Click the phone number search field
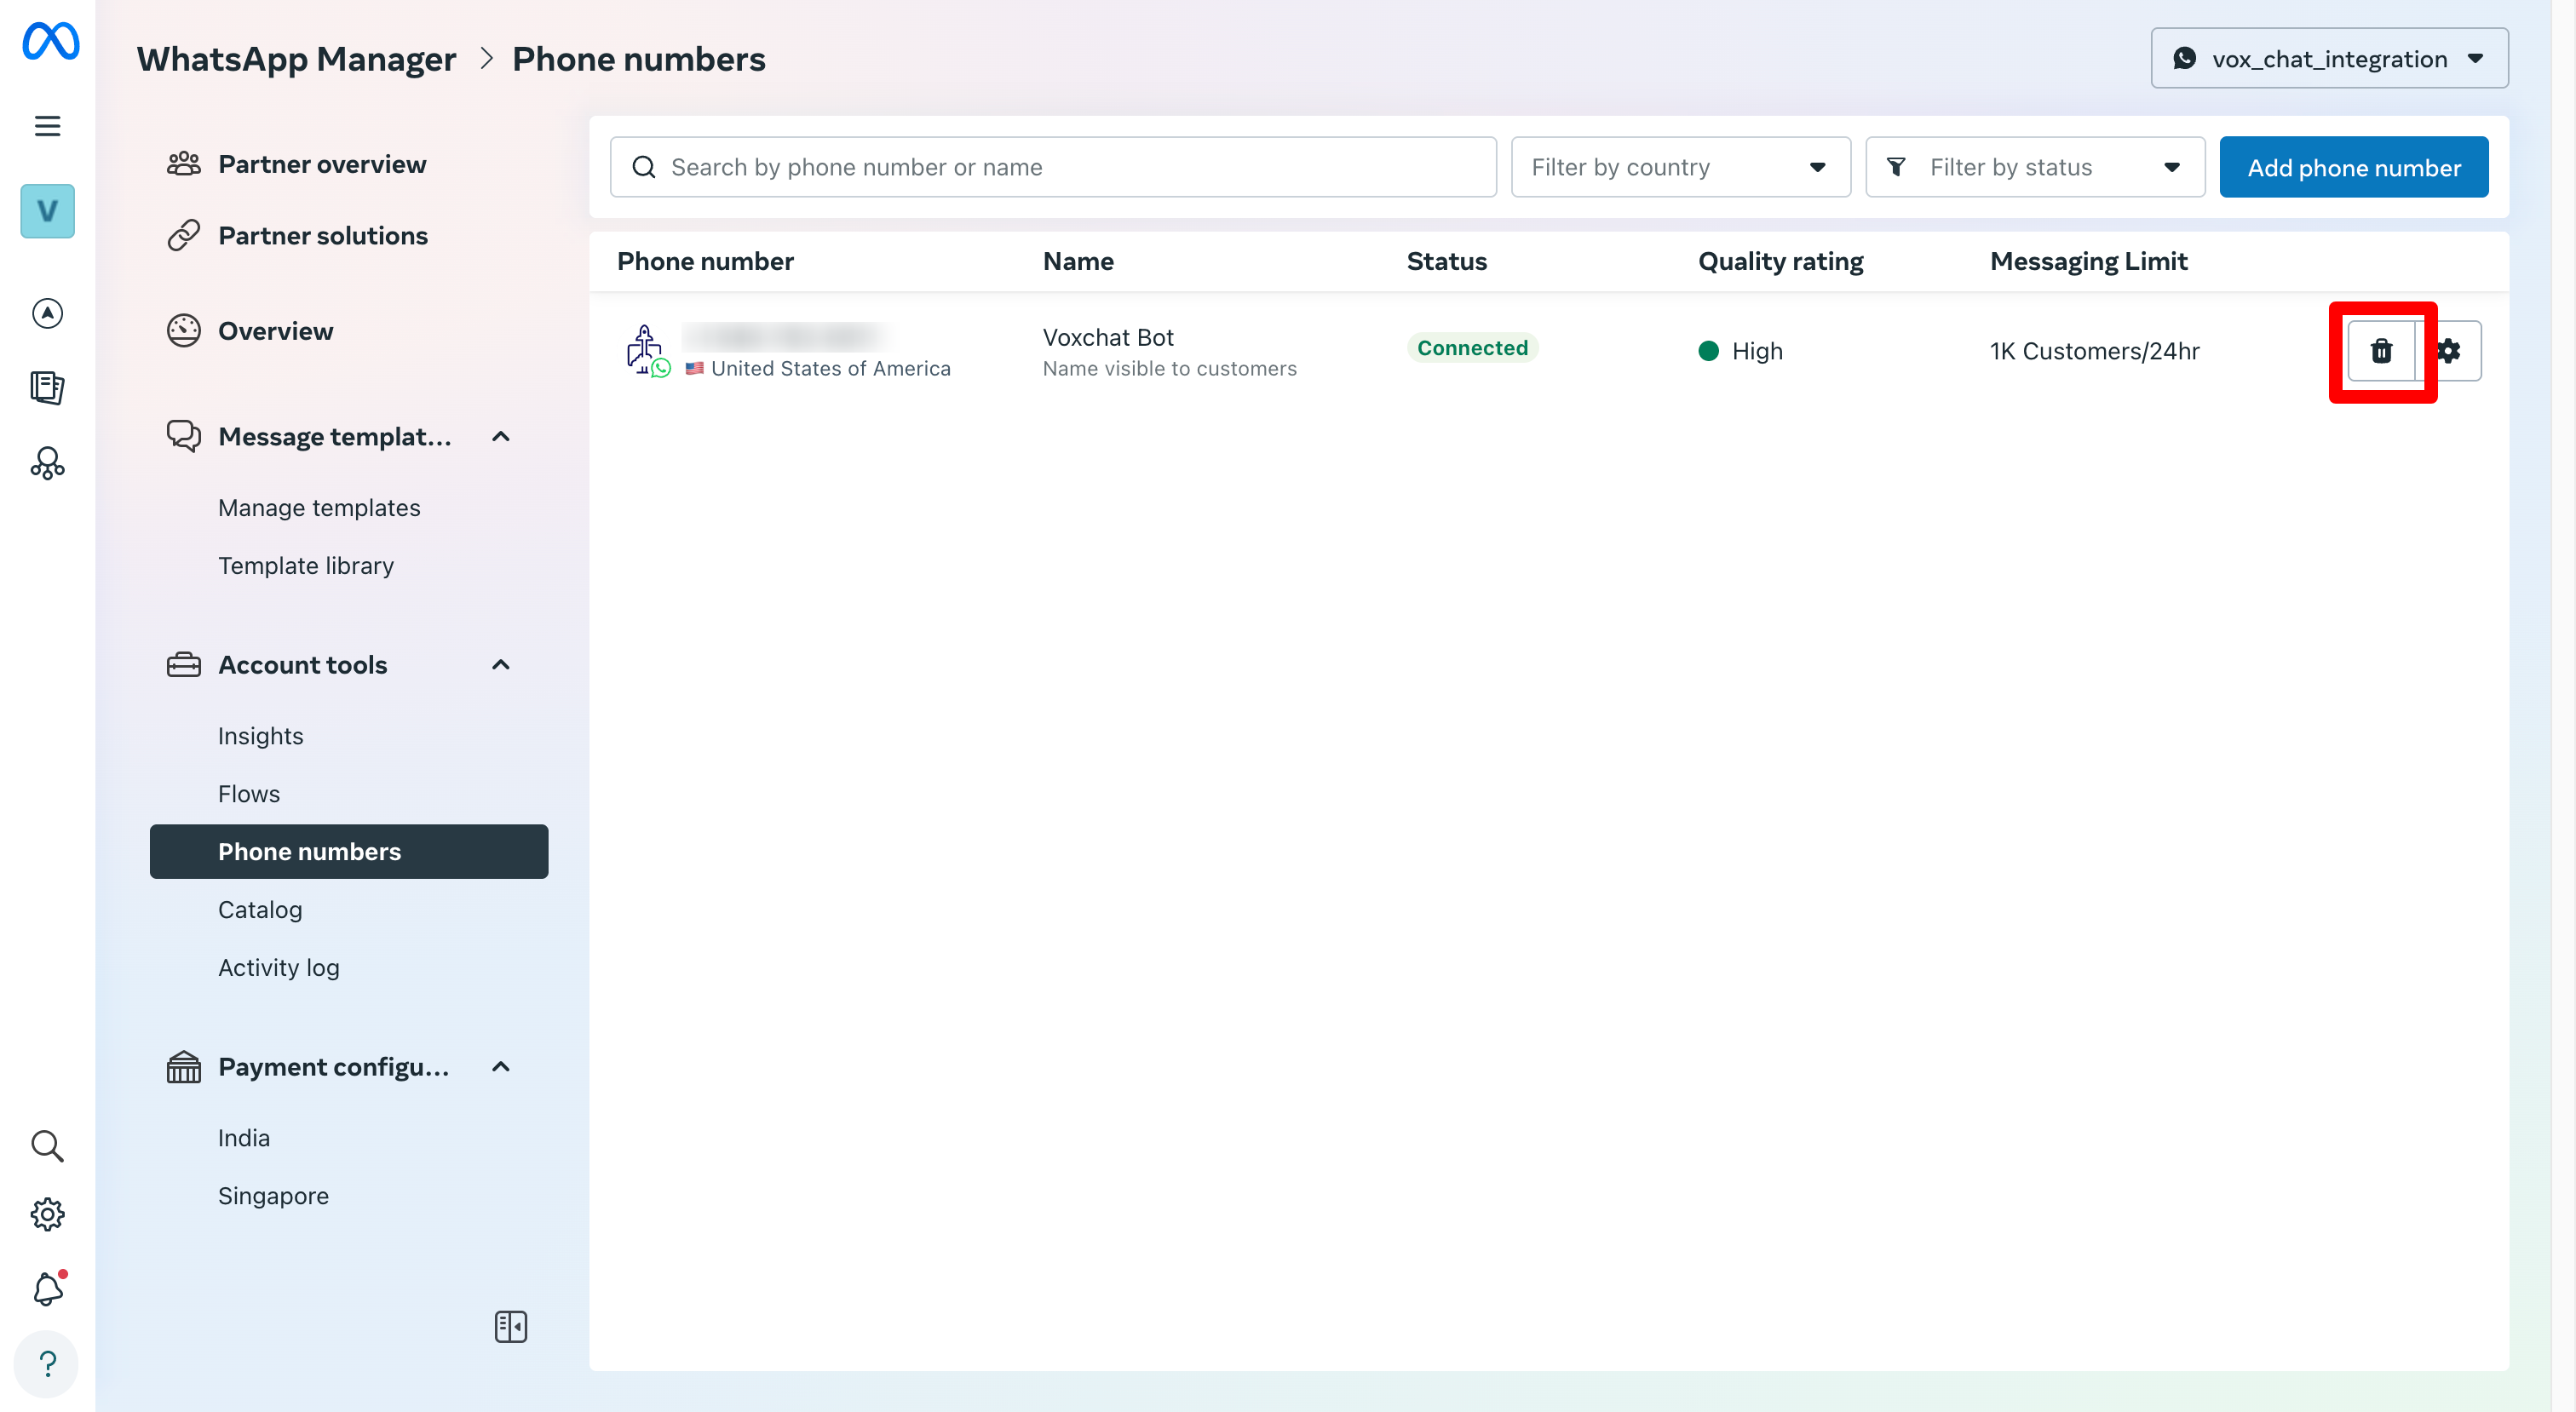This screenshot has width=2576, height=1412. (1052, 167)
